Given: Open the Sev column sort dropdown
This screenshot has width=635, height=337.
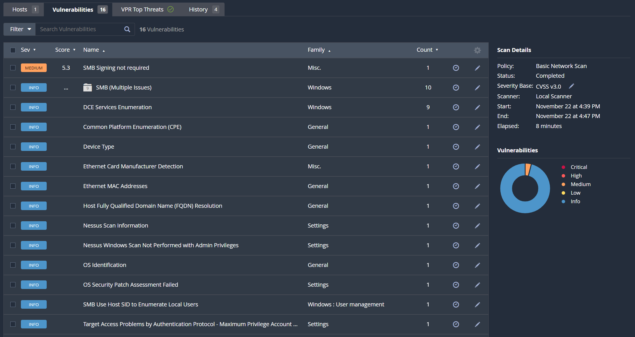Looking at the screenshot, I should [x=34, y=49].
